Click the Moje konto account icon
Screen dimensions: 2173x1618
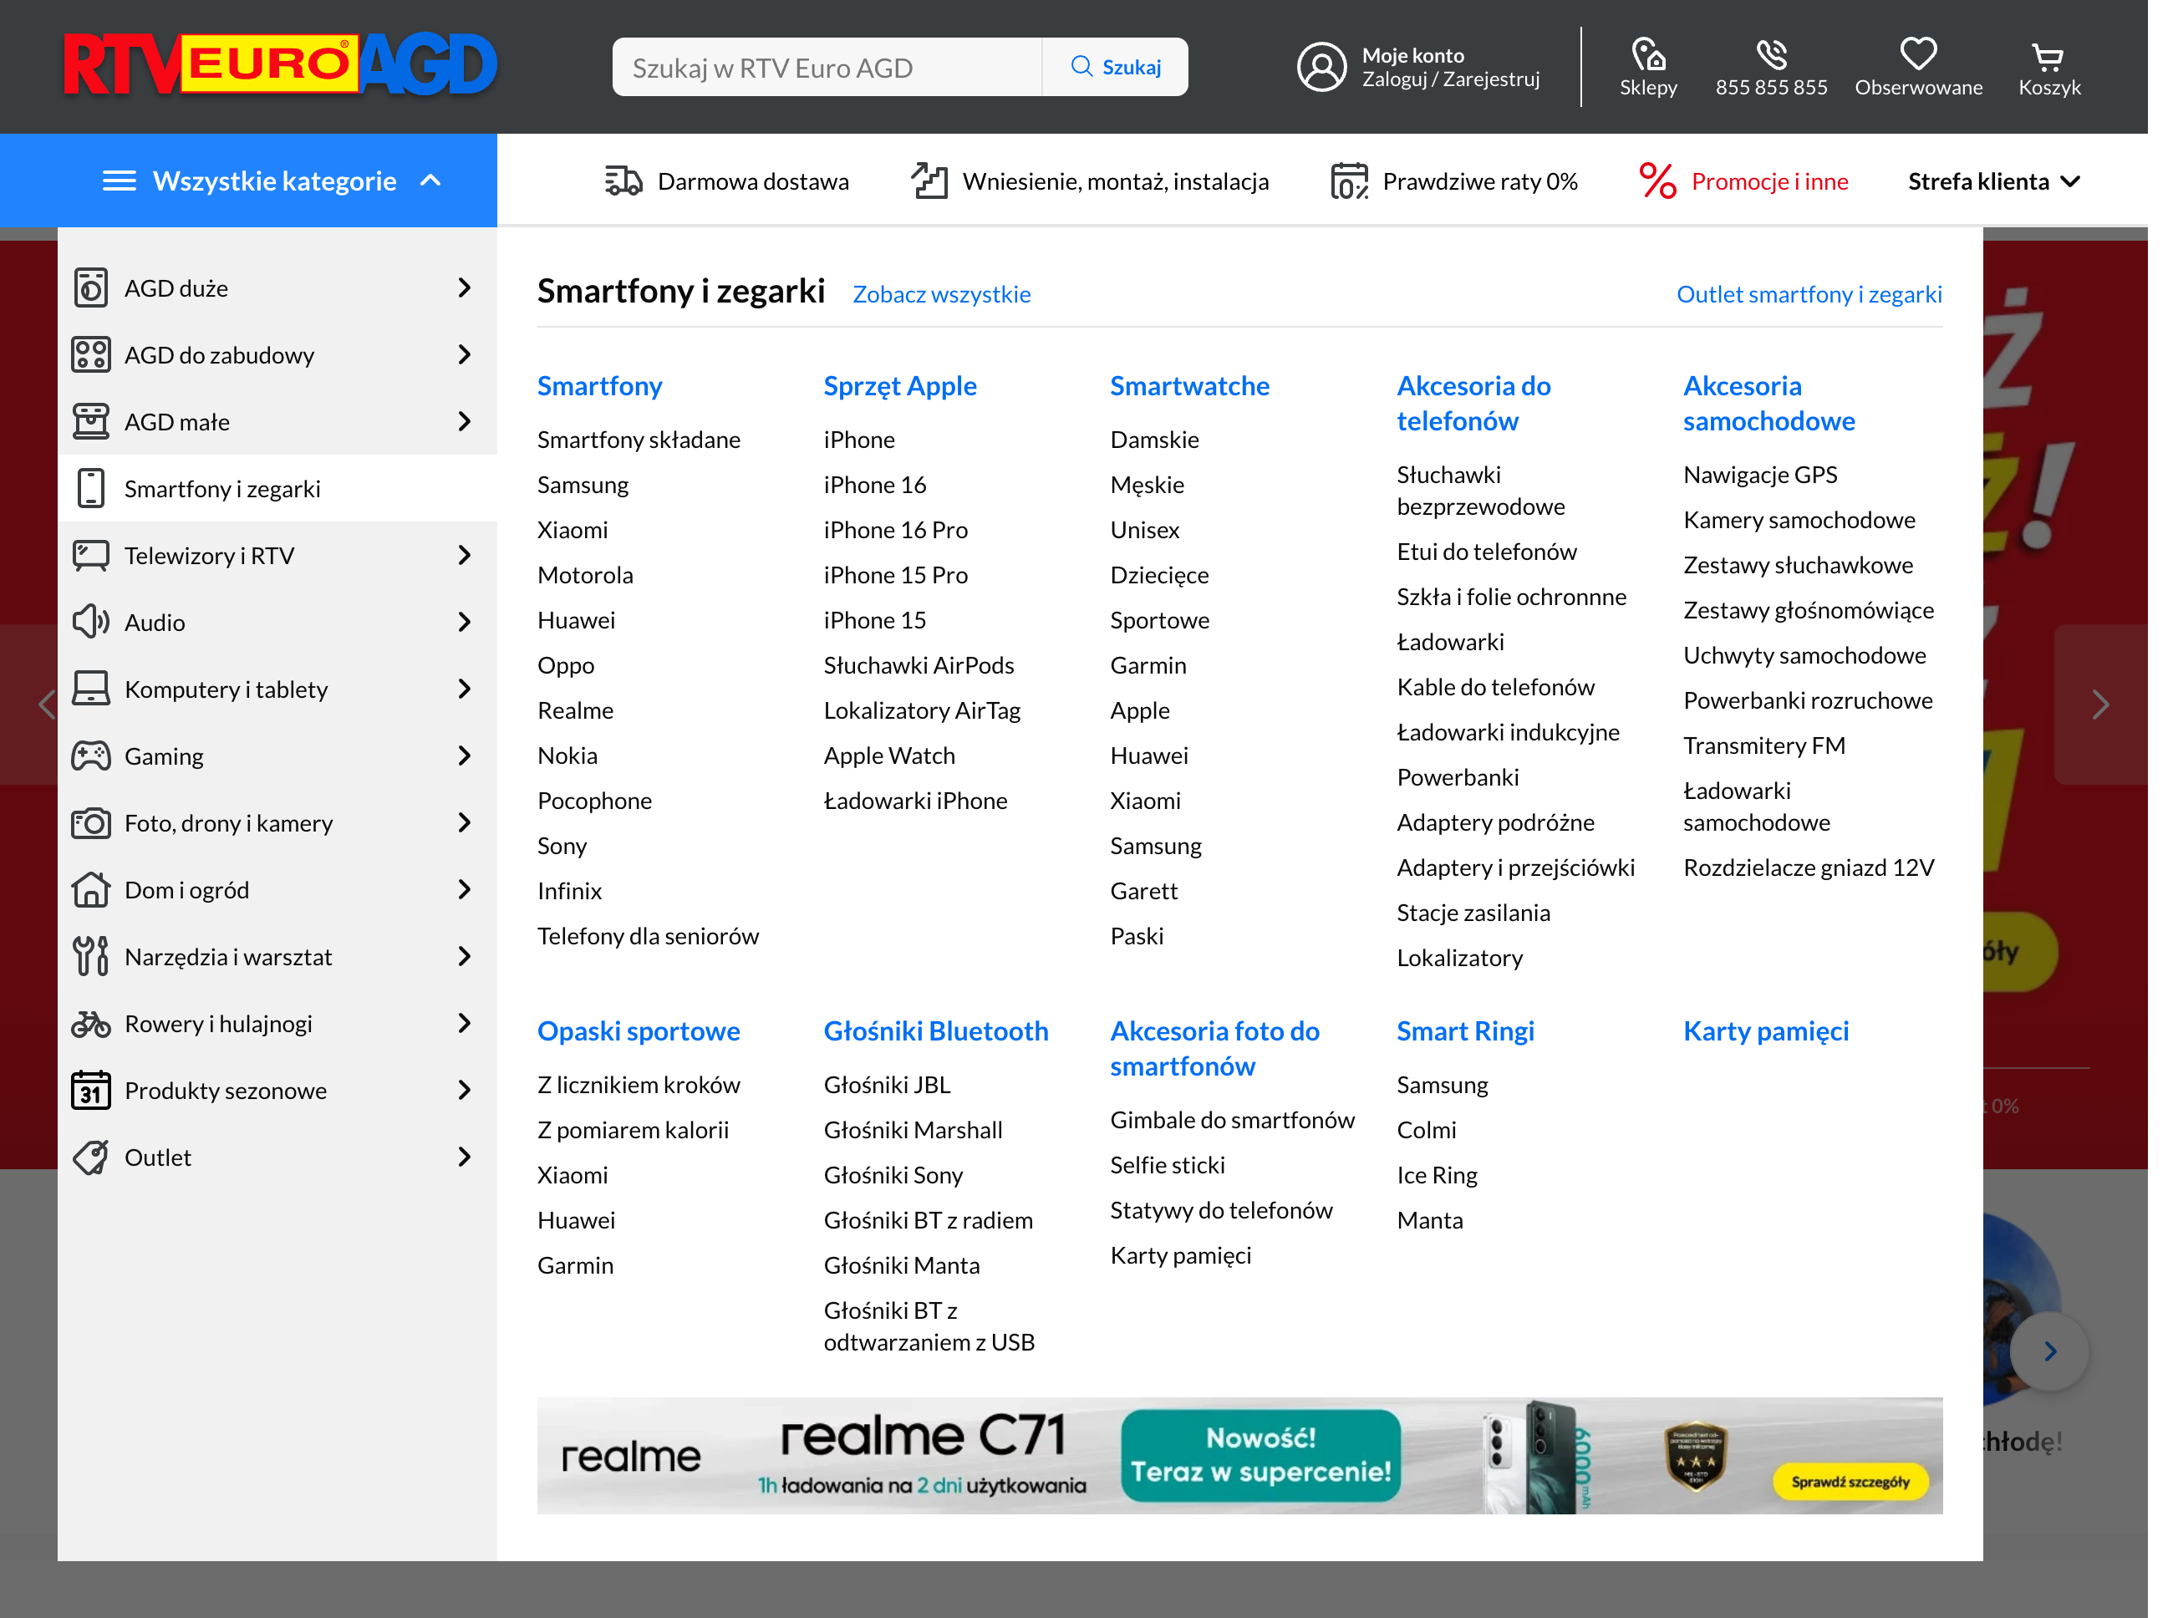coord(1321,67)
